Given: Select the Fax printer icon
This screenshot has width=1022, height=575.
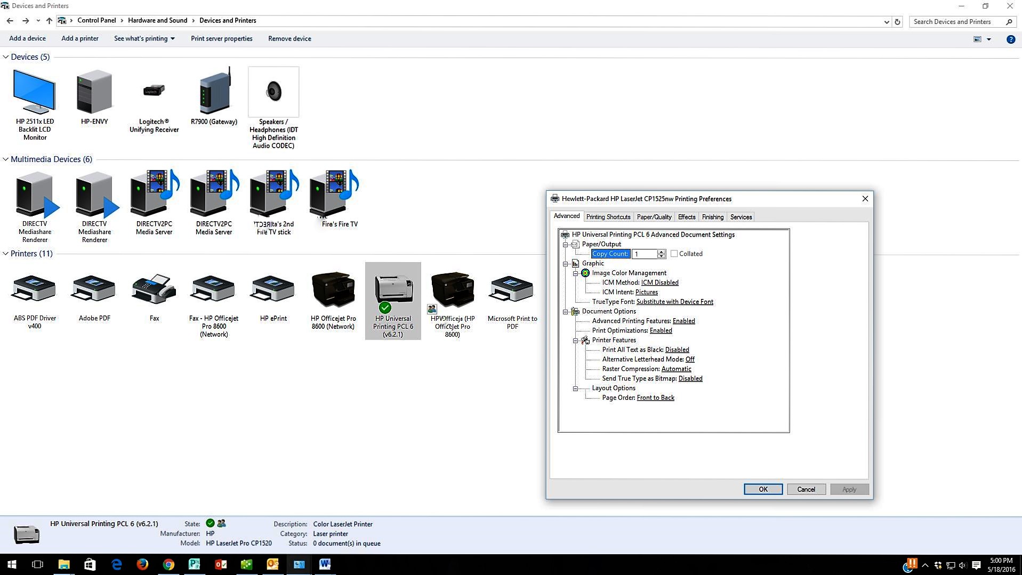Looking at the screenshot, I should [154, 290].
